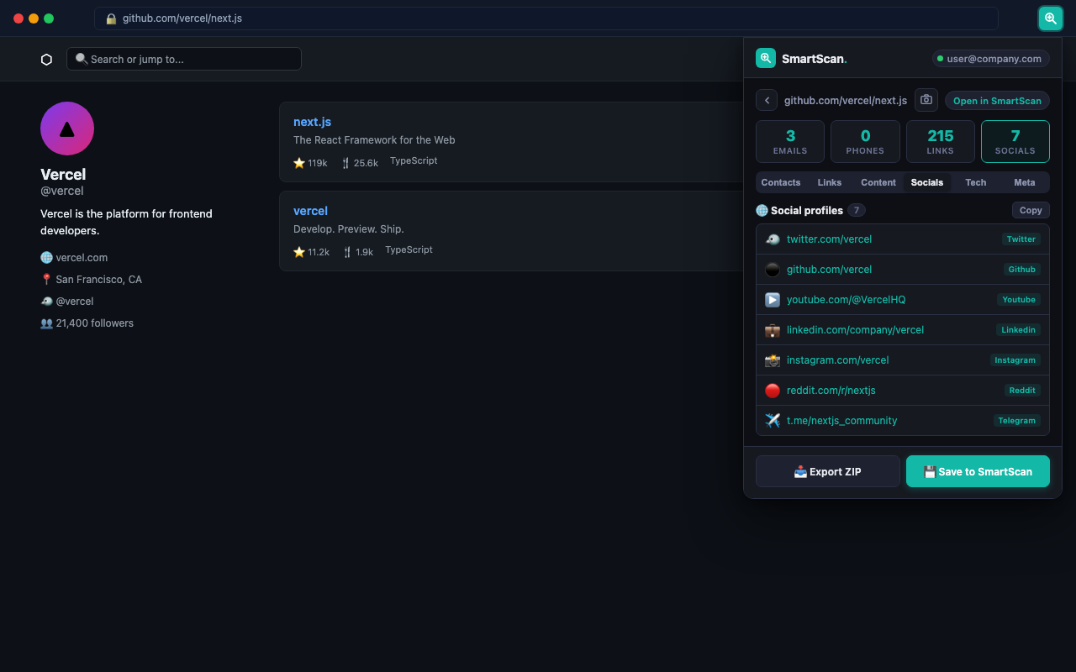Open youtube.com/@VercelHQ link
Image resolution: width=1076 pixels, height=672 pixels.
(x=846, y=300)
